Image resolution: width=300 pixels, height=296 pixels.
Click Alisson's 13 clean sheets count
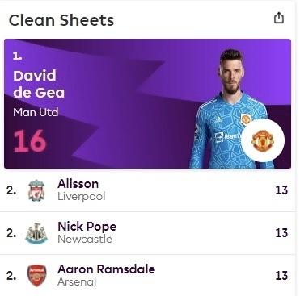pos(281,190)
